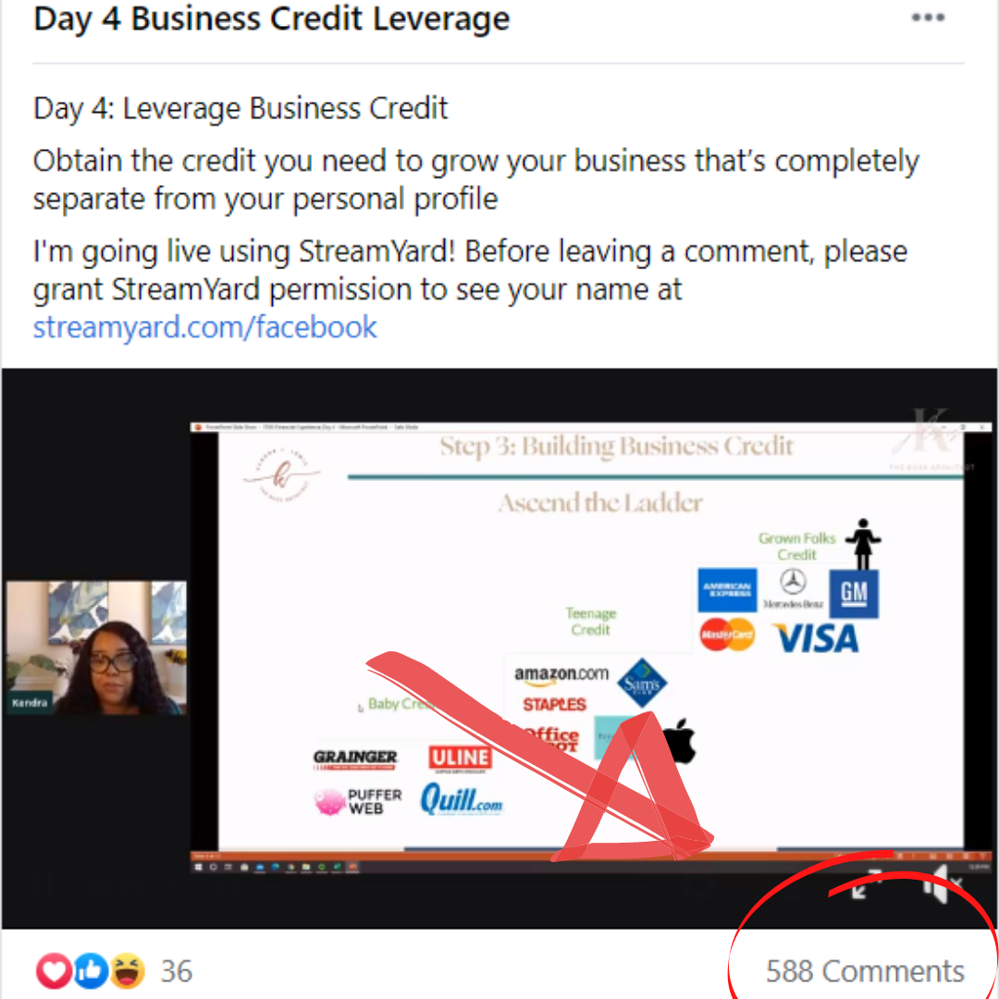
Task: Unmute the video with the speaker icon
Action: (x=943, y=883)
